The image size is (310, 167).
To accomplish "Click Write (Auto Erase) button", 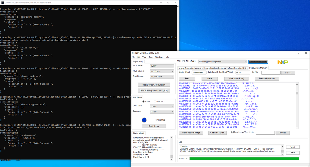I will [236, 78].
